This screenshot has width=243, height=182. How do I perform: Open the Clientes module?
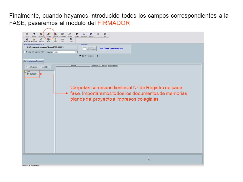click(x=34, y=35)
